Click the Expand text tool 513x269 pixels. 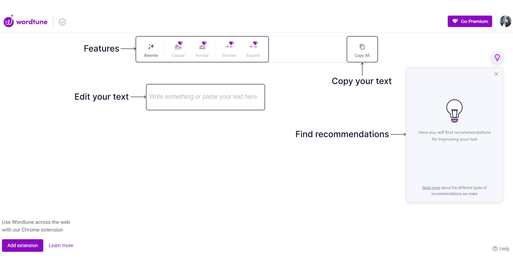[x=253, y=50]
